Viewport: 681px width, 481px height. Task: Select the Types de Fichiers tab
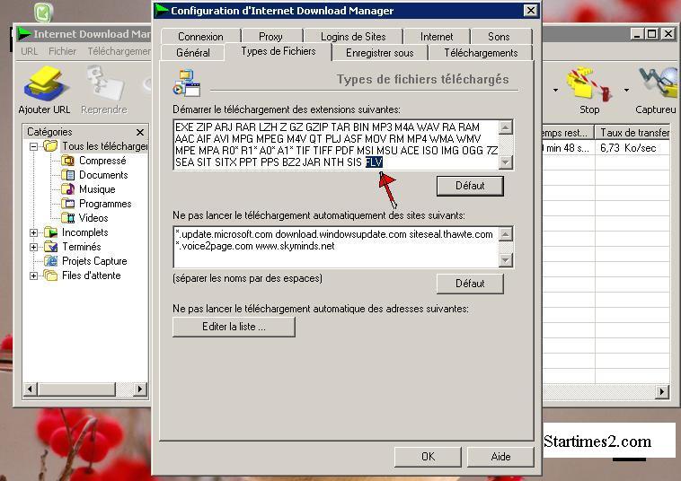pyautogui.click(x=279, y=51)
